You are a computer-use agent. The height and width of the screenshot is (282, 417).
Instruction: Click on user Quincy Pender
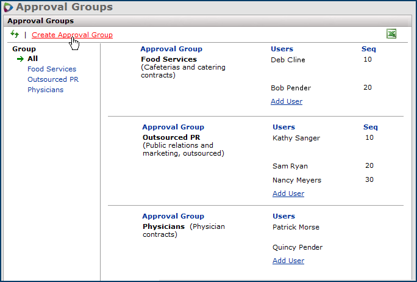[x=297, y=247]
